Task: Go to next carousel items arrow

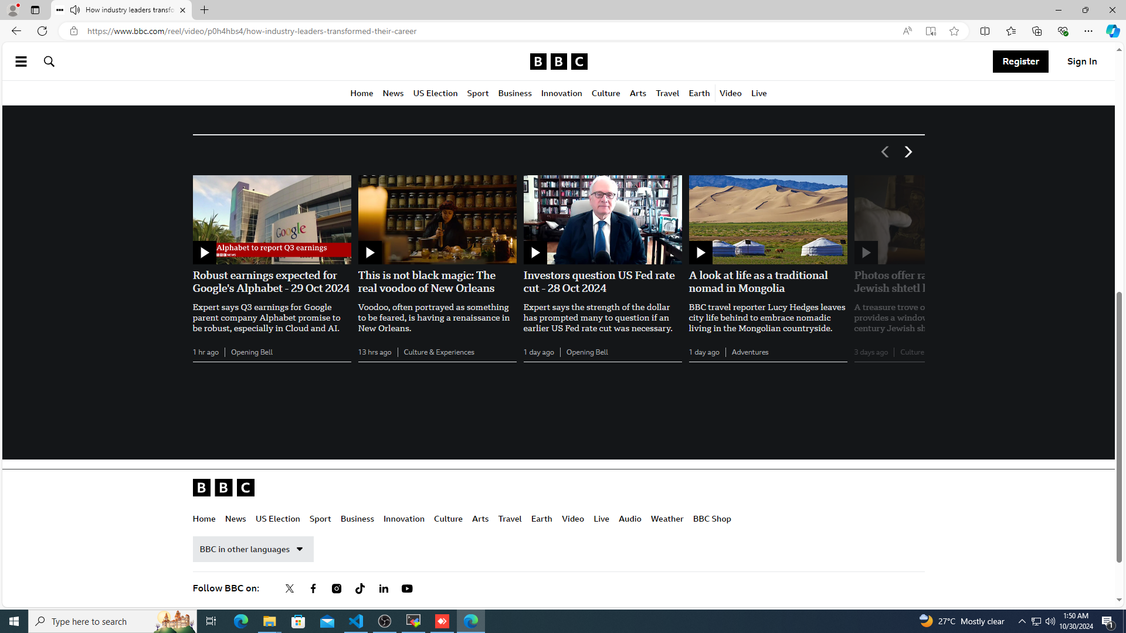Action: coord(908,152)
